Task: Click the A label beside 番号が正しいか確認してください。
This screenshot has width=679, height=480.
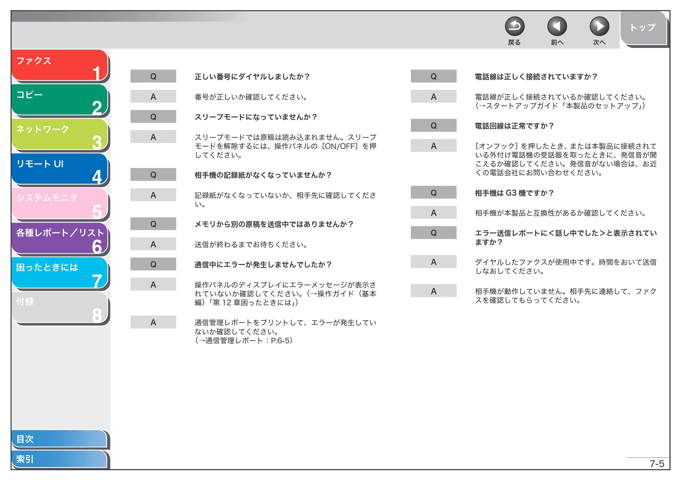Action: [153, 97]
